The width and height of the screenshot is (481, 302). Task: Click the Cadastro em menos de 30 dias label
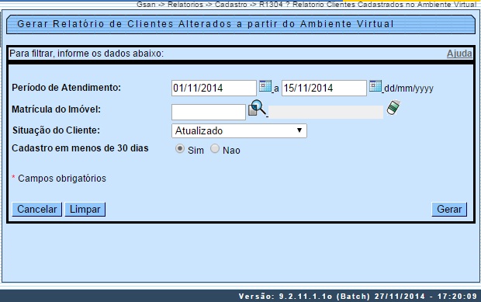click(x=80, y=148)
